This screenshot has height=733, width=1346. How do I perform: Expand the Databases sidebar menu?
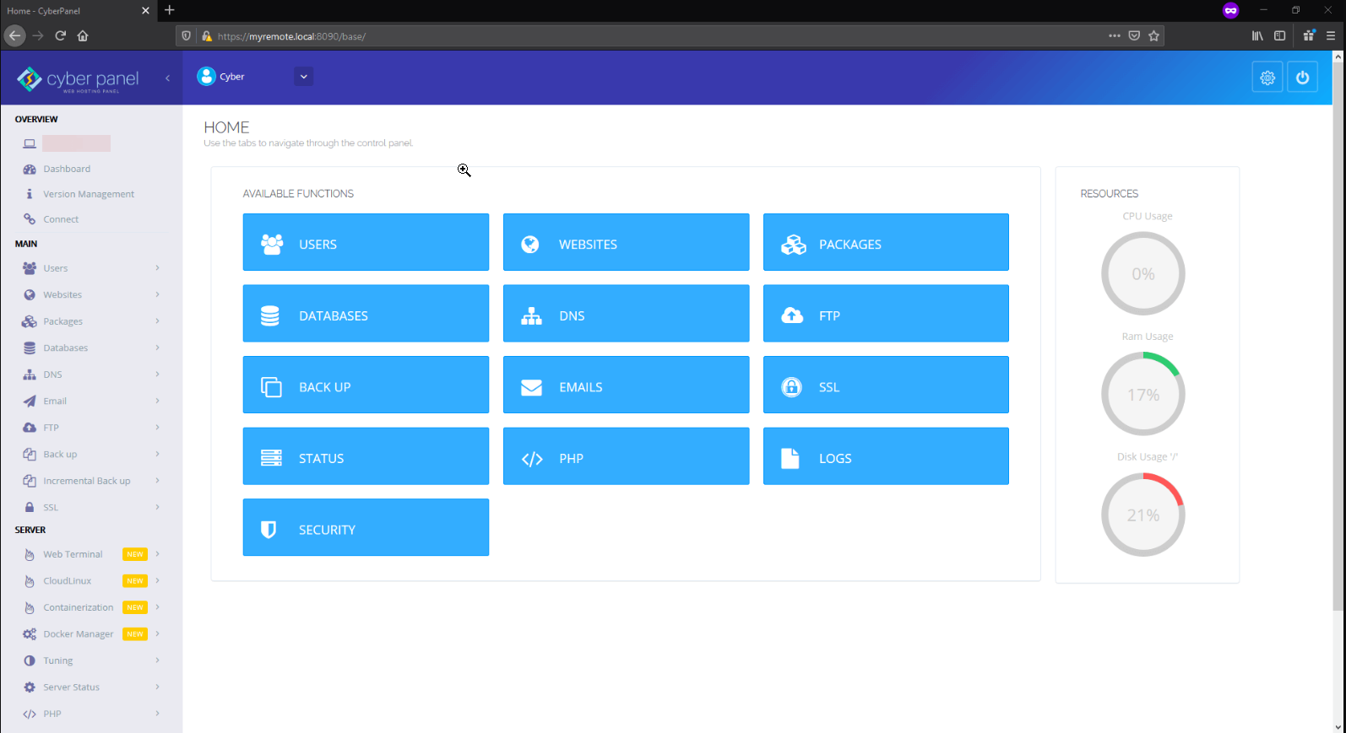tap(92, 348)
